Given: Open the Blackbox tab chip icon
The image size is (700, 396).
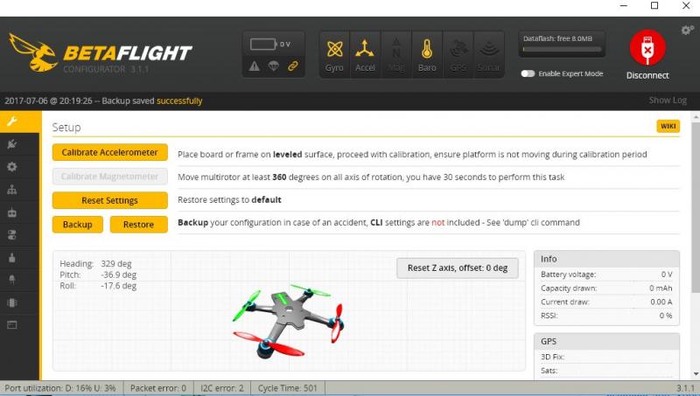Looking at the screenshot, I should tap(12, 302).
